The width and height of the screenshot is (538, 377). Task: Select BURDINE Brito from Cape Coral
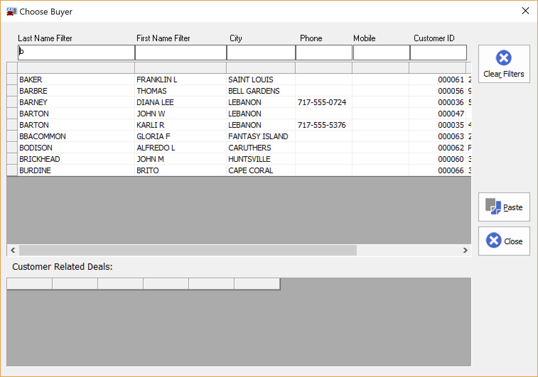(76, 170)
